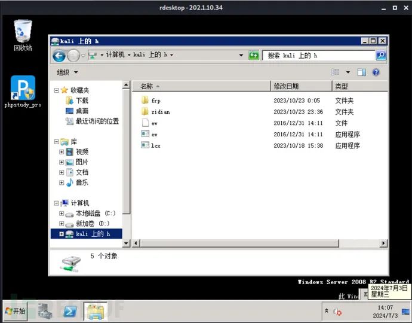Click date '2023/10/23 23:36' of zidian
This screenshot has height=323, width=412.
click(x=298, y=112)
